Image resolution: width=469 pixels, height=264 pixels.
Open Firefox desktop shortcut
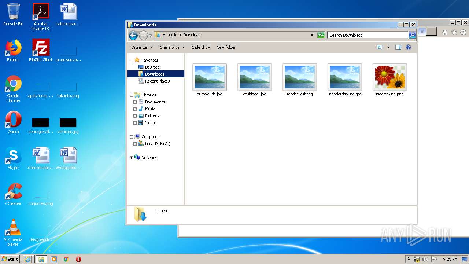(x=13, y=51)
